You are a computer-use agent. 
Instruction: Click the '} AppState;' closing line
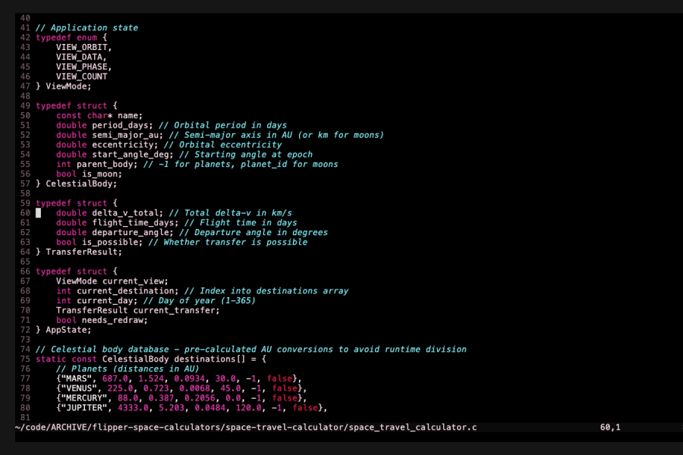point(64,330)
